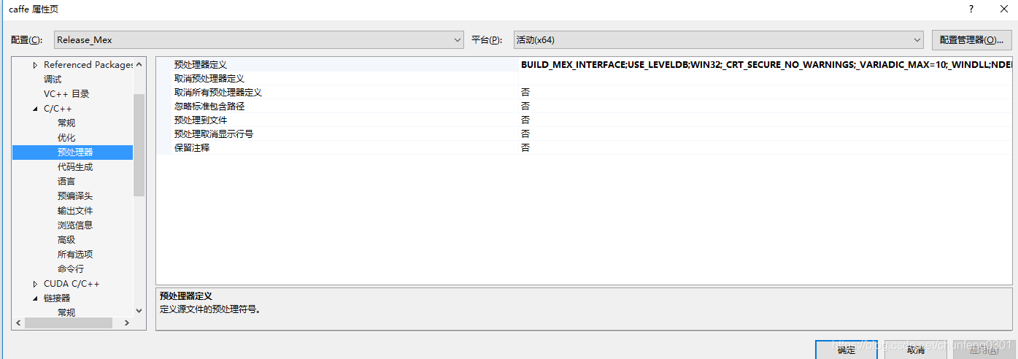The width and height of the screenshot is (1018, 359).
Task: Click the 取消 button
Action: pyautogui.click(x=916, y=350)
